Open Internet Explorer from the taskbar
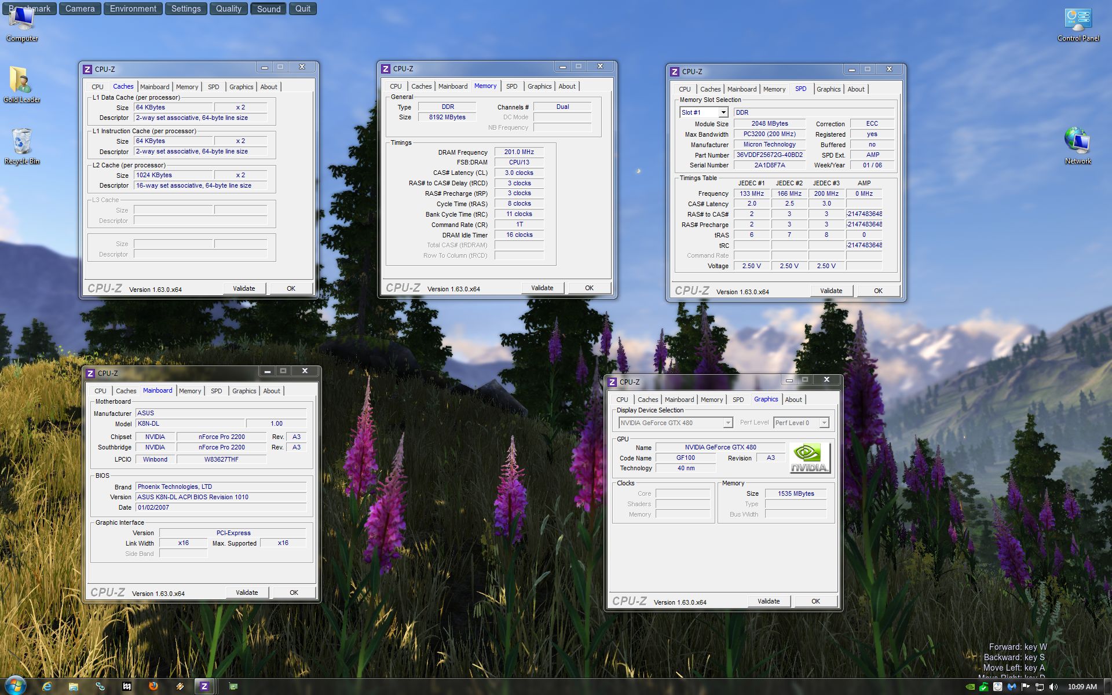The height and width of the screenshot is (695, 1112). pyautogui.click(x=47, y=686)
